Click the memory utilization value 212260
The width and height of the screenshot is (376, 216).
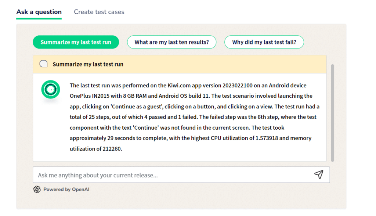112,149
